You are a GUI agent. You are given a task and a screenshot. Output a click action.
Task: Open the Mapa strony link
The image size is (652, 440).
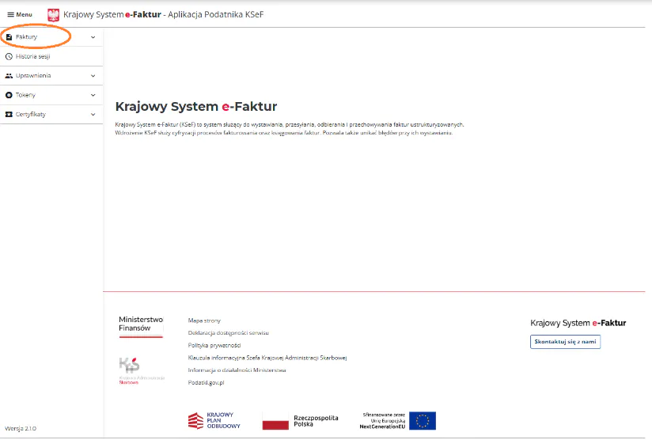pyautogui.click(x=204, y=321)
